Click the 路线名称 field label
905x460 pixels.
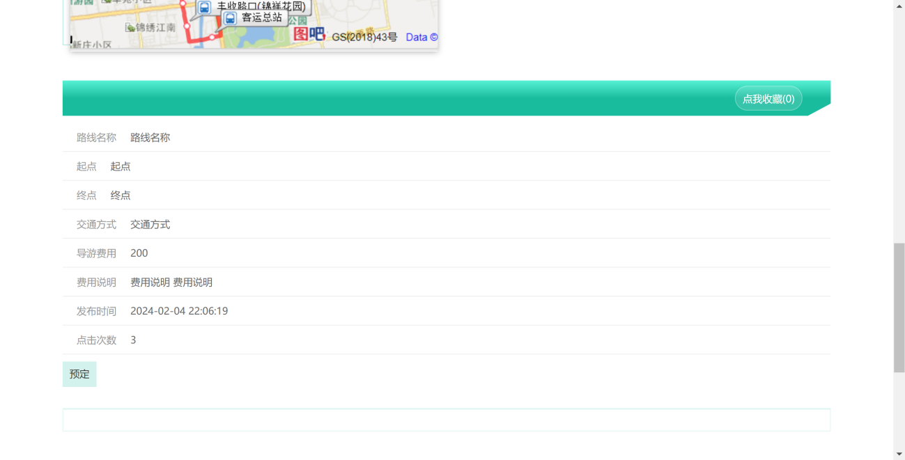point(96,138)
